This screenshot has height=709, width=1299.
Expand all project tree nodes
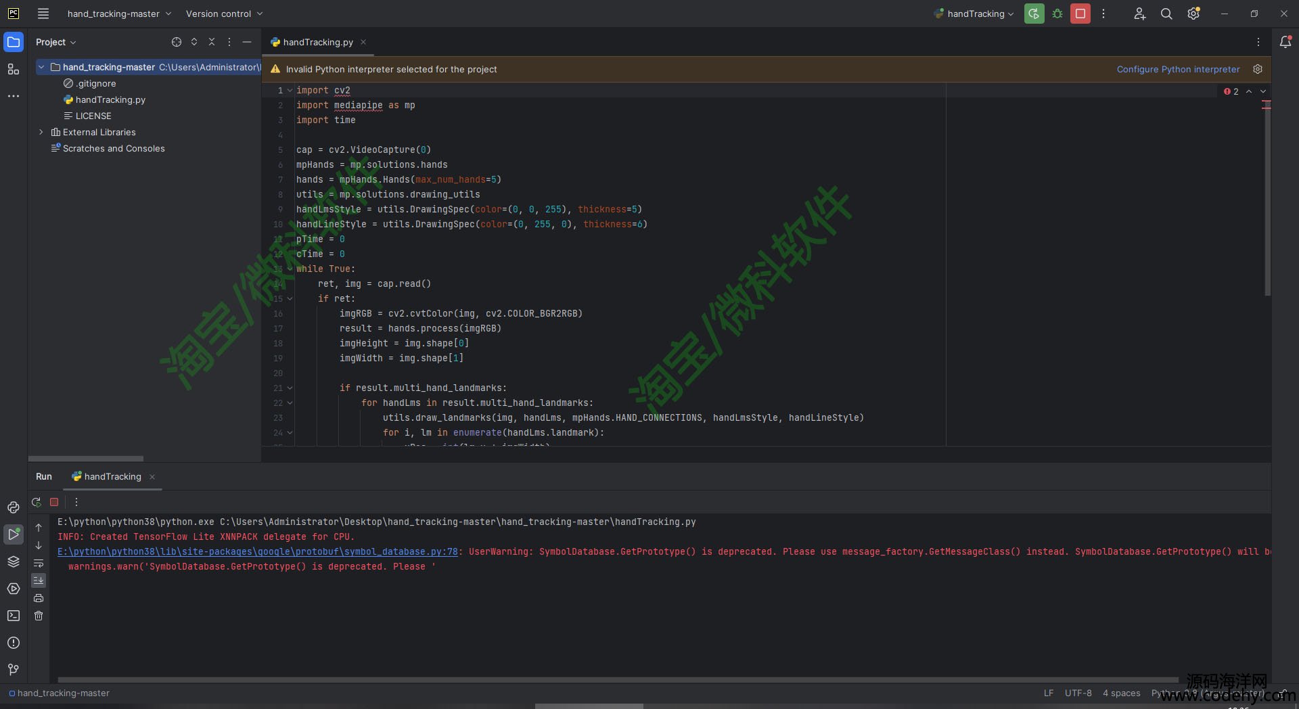(194, 42)
